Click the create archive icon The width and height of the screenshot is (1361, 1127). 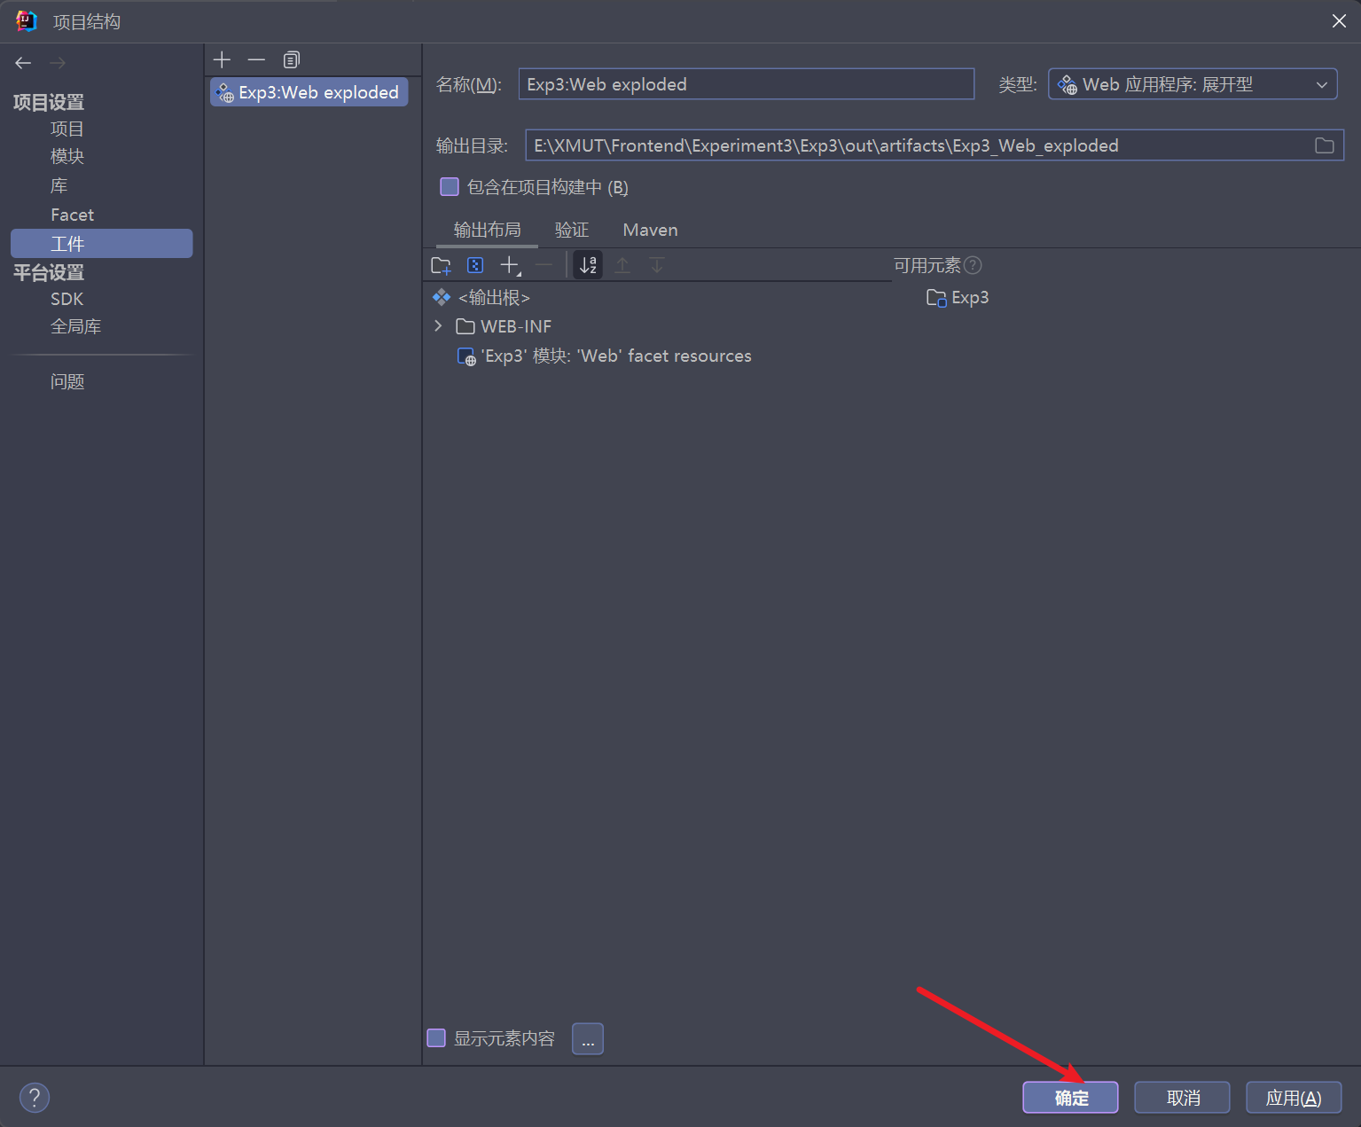475,265
